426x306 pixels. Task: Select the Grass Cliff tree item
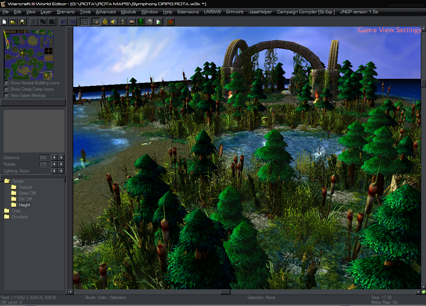click(x=27, y=193)
